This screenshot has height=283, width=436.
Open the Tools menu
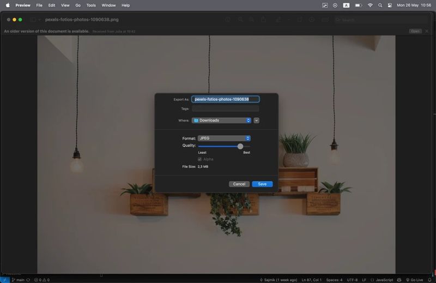pyautogui.click(x=91, y=5)
